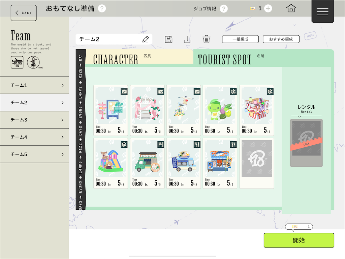Select チーム3 in team list
The image size is (345, 259).
pyautogui.click(x=34, y=120)
